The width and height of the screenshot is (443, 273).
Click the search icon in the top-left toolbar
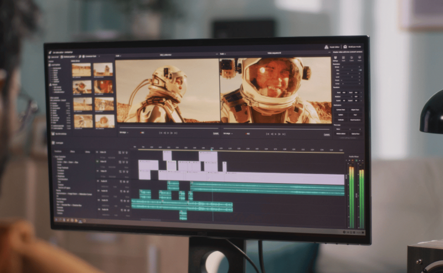[80, 57]
